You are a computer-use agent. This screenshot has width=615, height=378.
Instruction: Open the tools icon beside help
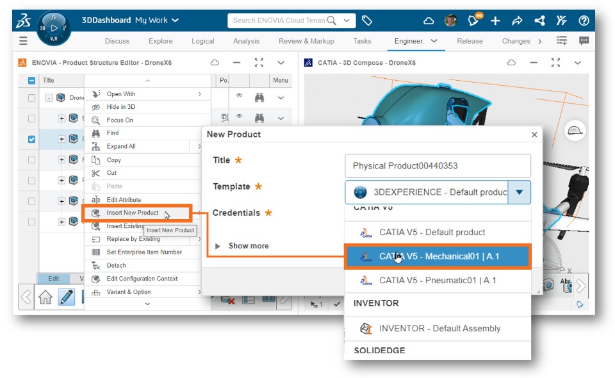click(562, 21)
